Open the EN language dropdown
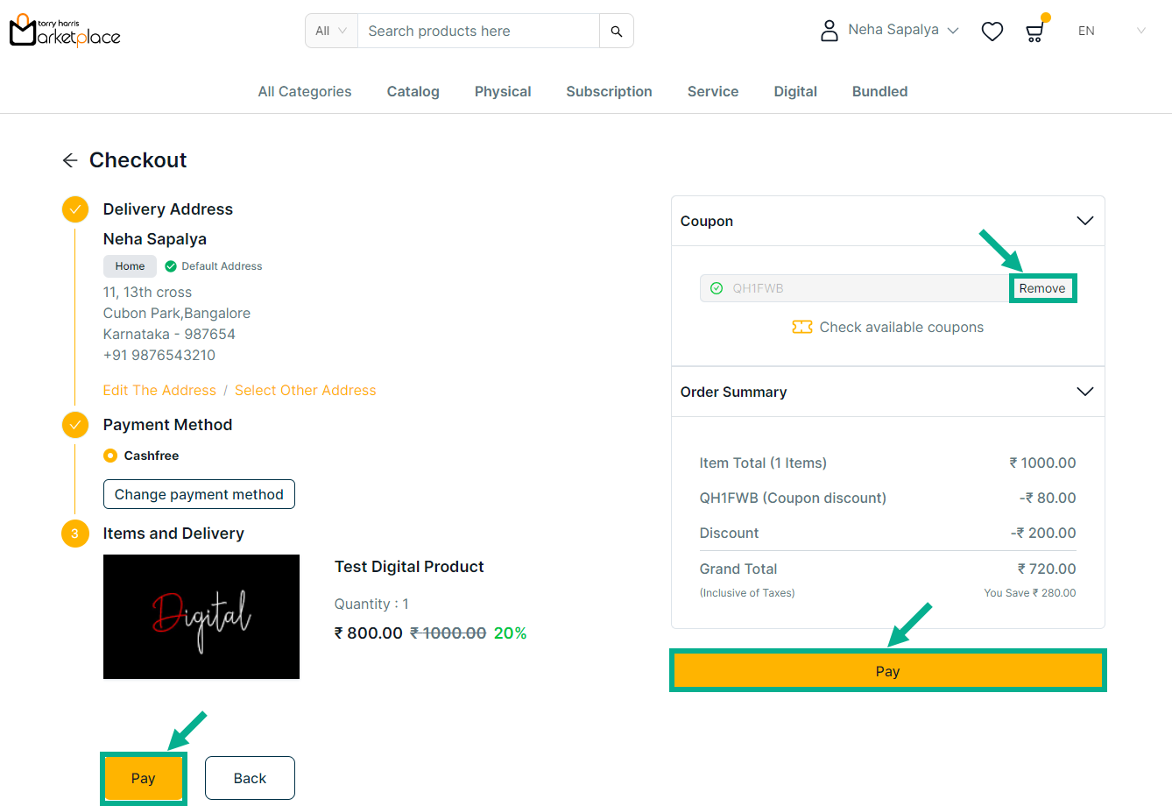Screen dimensions: 1172x806 coord(1111,31)
